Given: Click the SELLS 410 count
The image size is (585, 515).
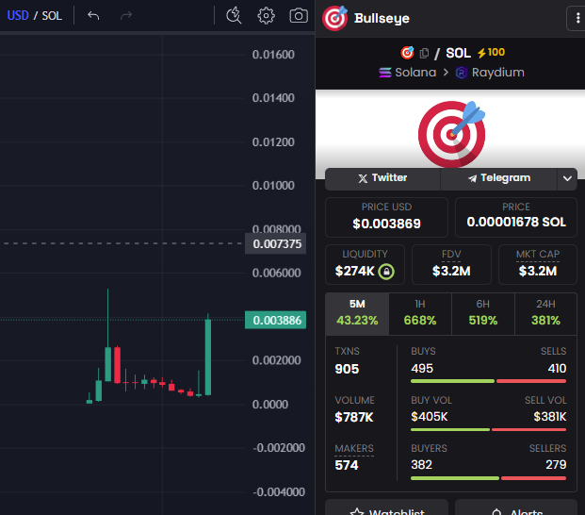Looking at the screenshot, I should coord(557,369).
